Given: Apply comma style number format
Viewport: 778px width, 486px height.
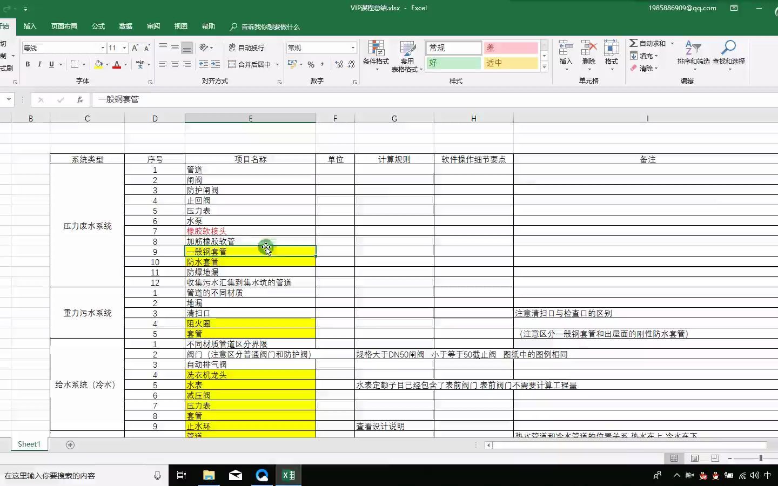Looking at the screenshot, I should click(323, 64).
